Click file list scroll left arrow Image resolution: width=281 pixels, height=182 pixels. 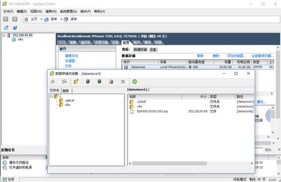pos(130,164)
